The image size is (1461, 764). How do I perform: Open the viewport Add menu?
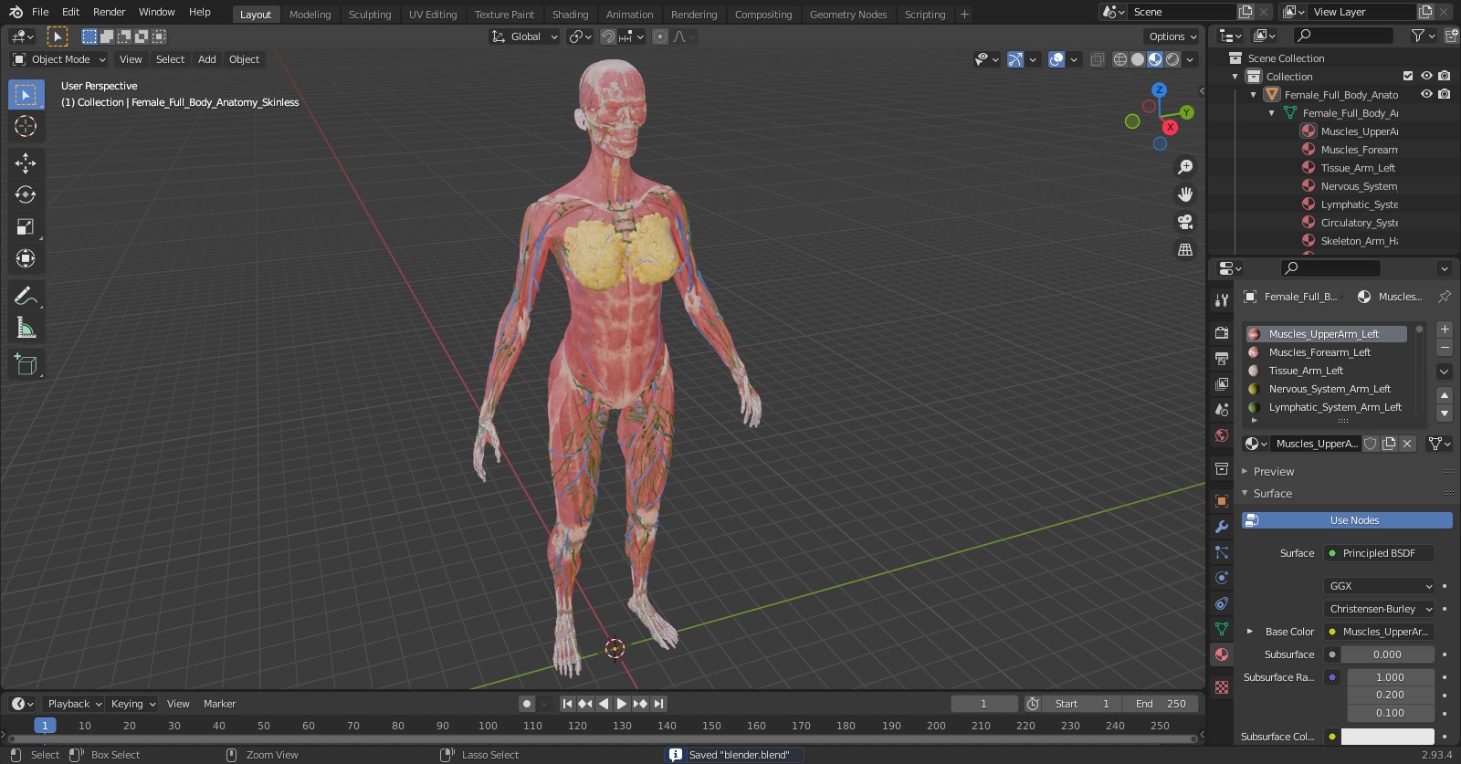click(207, 59)
